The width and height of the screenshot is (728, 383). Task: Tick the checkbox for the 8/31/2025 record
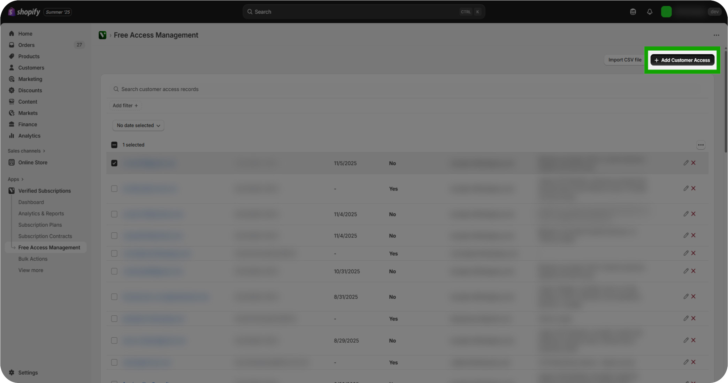[114, 297]
